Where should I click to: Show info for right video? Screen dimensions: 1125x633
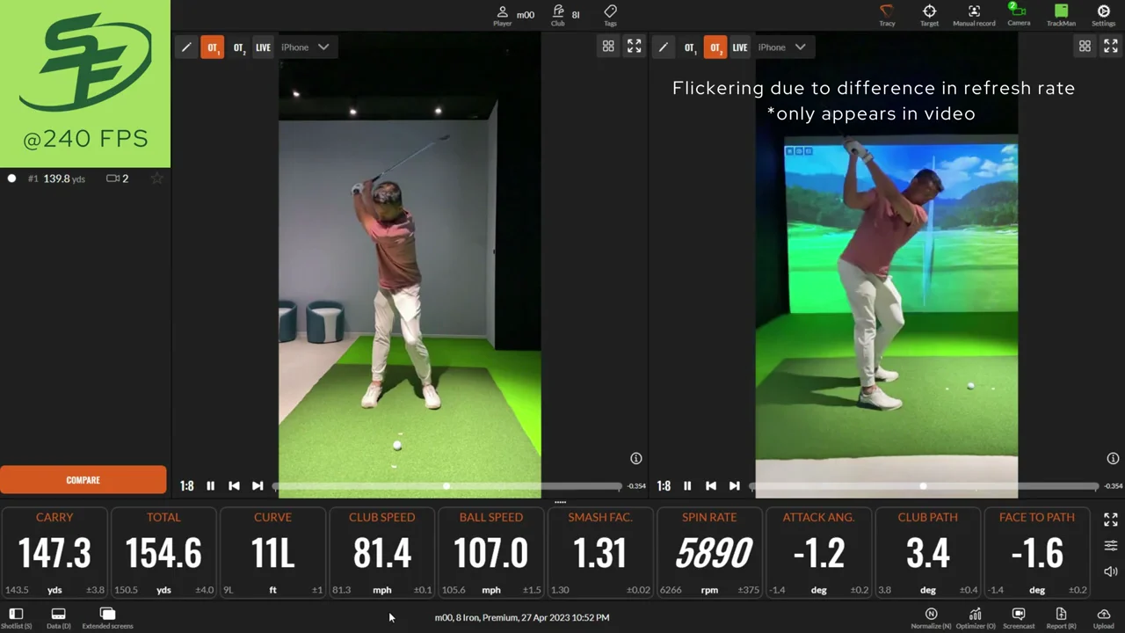[1113, 458]
